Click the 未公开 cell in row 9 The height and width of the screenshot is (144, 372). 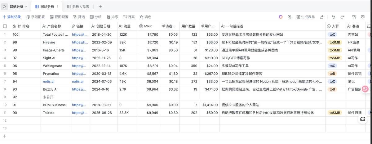coord(55,97)
